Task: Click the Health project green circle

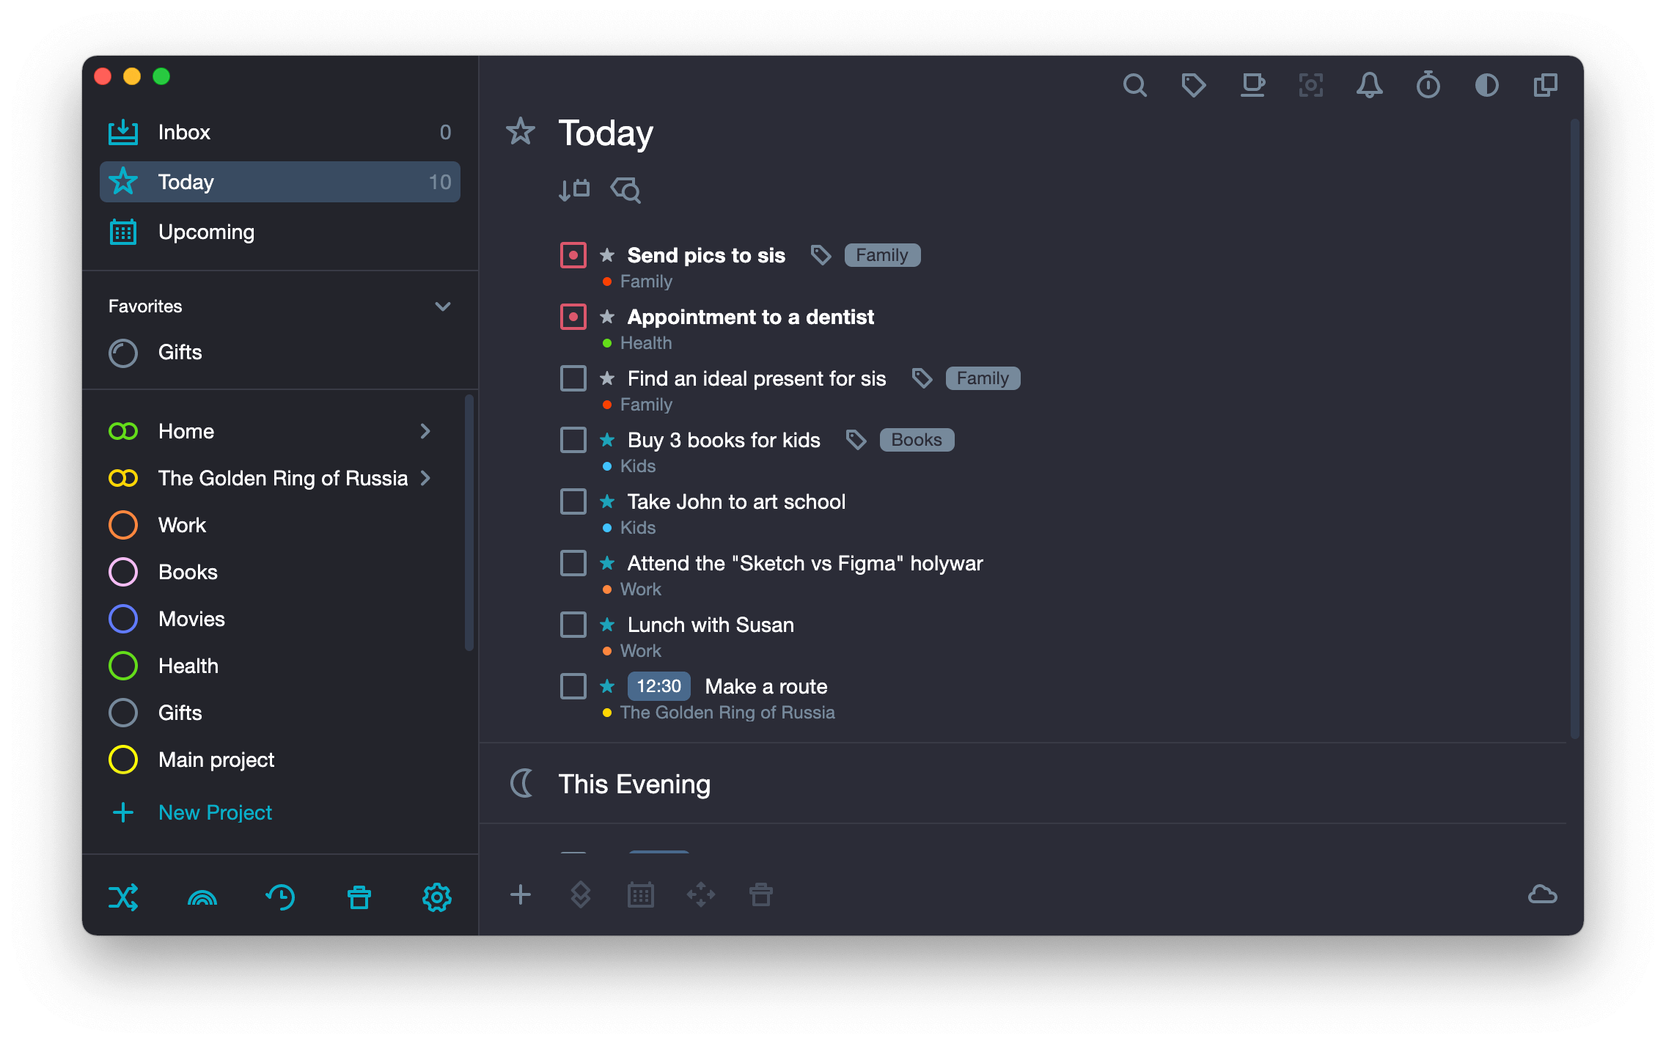Action: (123, 666)
